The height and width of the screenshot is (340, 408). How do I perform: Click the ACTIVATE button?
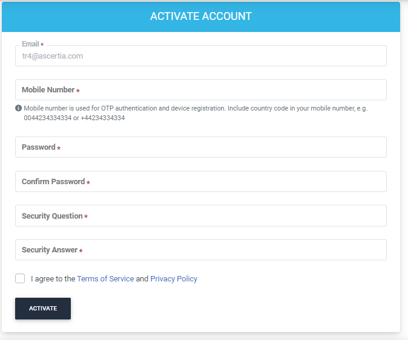43,309
